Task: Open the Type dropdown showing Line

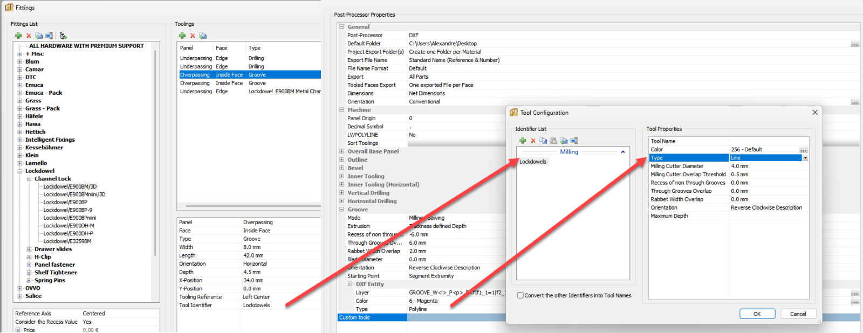Action: (805, 158)
